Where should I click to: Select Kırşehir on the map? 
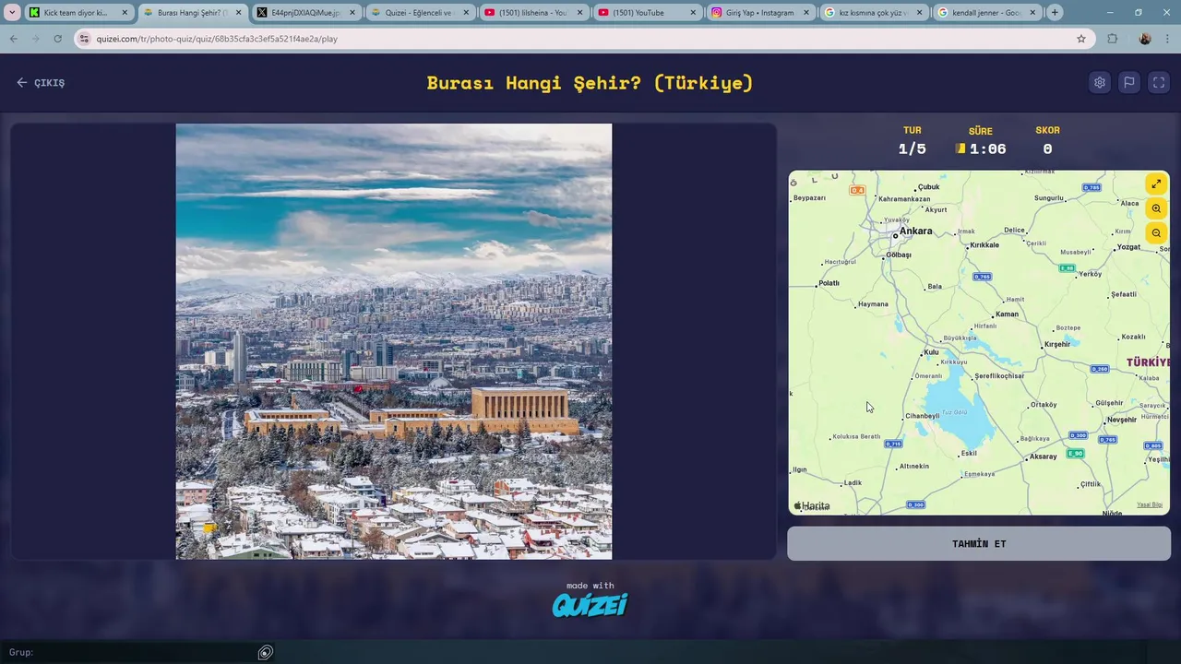[1056, 345]
